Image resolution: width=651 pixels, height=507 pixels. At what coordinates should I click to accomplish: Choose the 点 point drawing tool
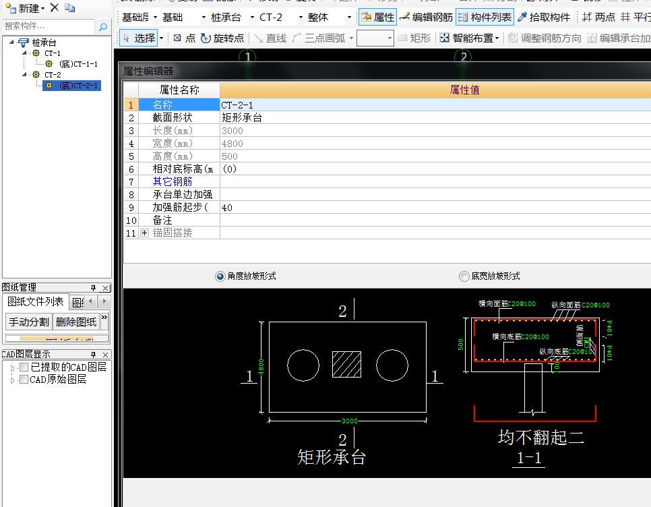185,38
